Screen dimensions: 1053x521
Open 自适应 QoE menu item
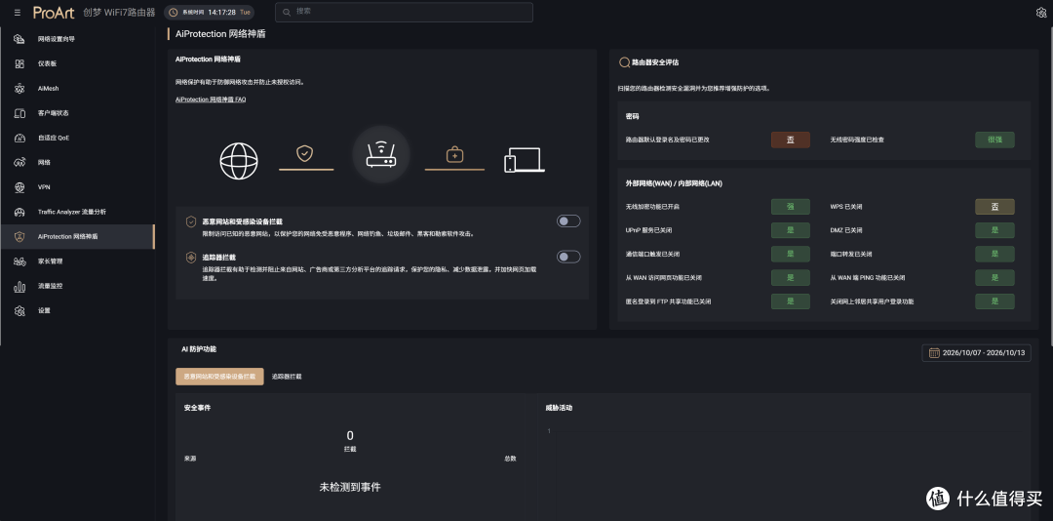[77, 138]
